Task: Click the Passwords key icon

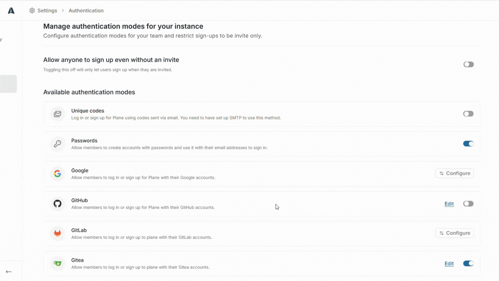Action: [58, 144]
